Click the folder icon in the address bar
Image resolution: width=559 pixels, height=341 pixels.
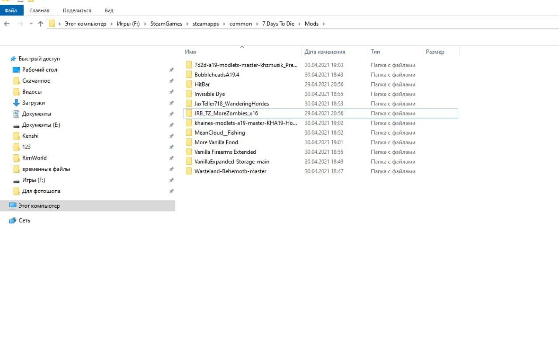click(52, 24)
